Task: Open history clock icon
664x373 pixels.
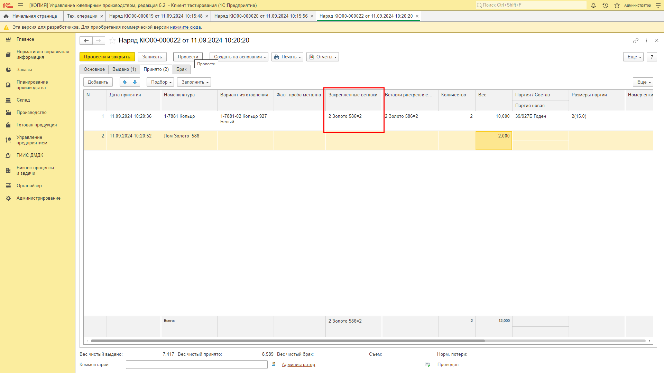Action: pos(605,5)
